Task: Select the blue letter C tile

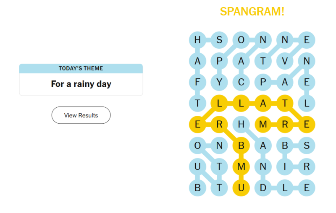Action: coord(241,82)
